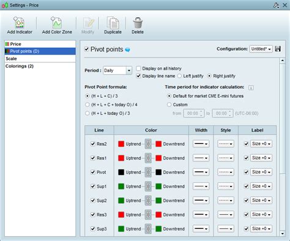The image size is (290, 241).
Task: Choose the (H + L + today O) / 3 formula
Action: tap(87, 113)
